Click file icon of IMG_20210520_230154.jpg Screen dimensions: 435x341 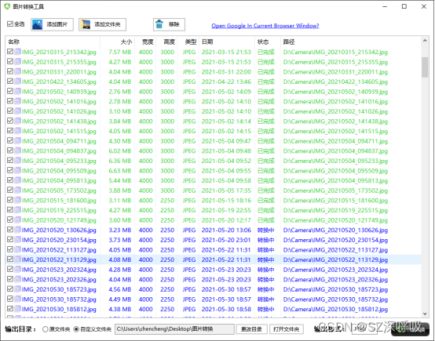18,240
